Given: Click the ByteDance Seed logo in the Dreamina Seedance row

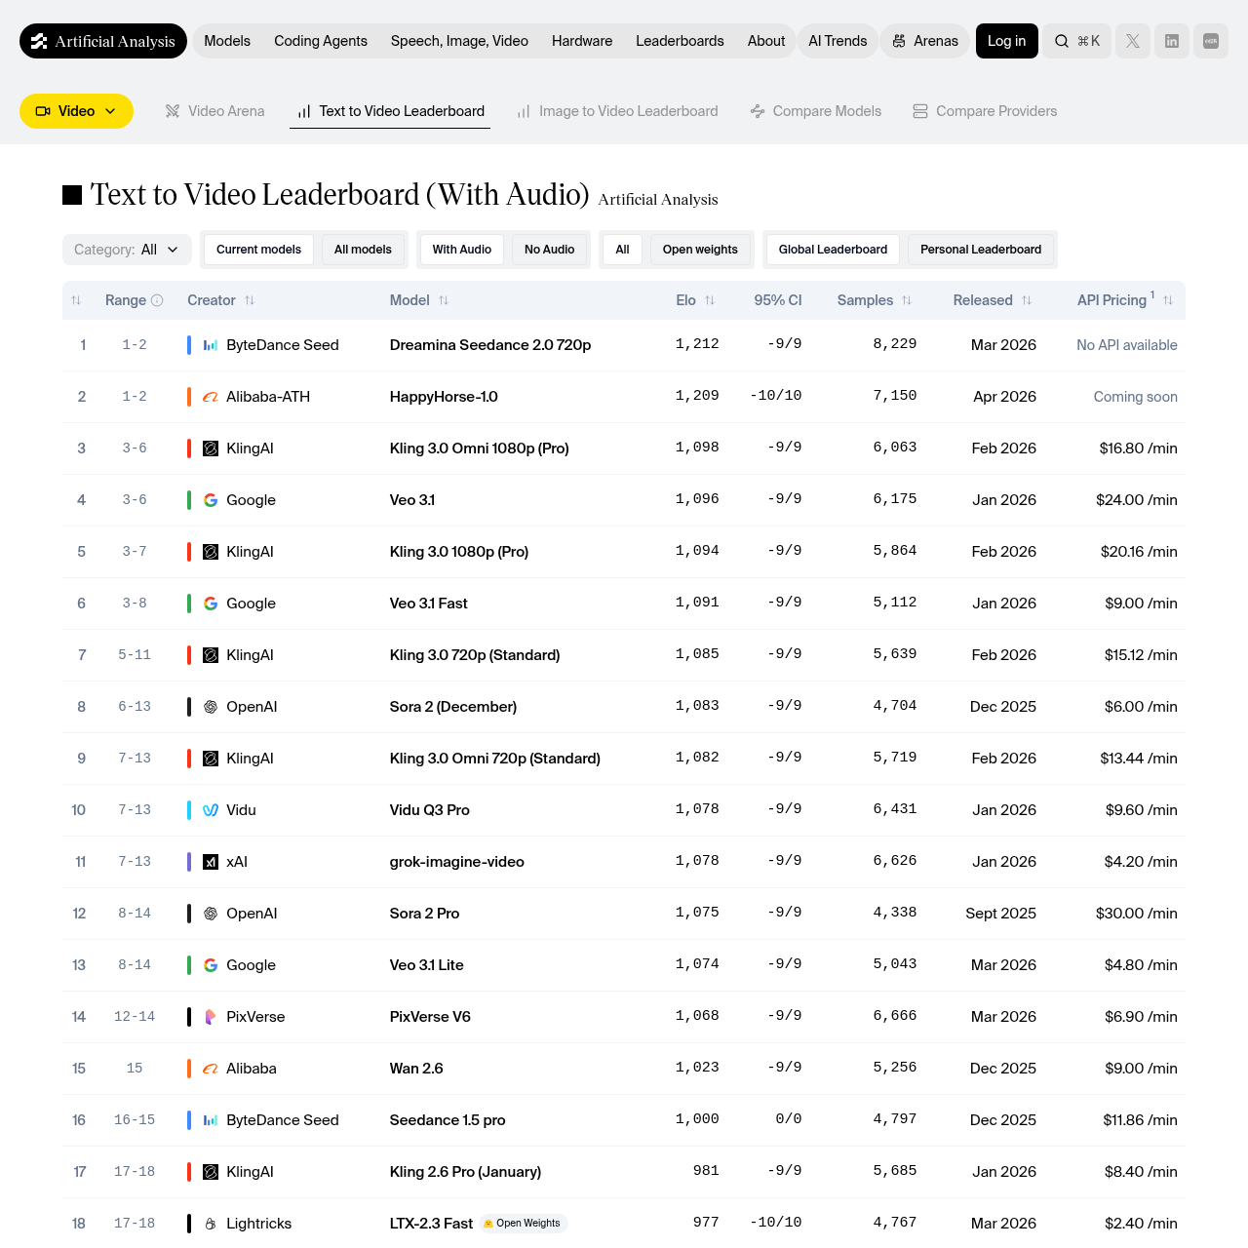Looking at the screenshot, I should (211, 345).
